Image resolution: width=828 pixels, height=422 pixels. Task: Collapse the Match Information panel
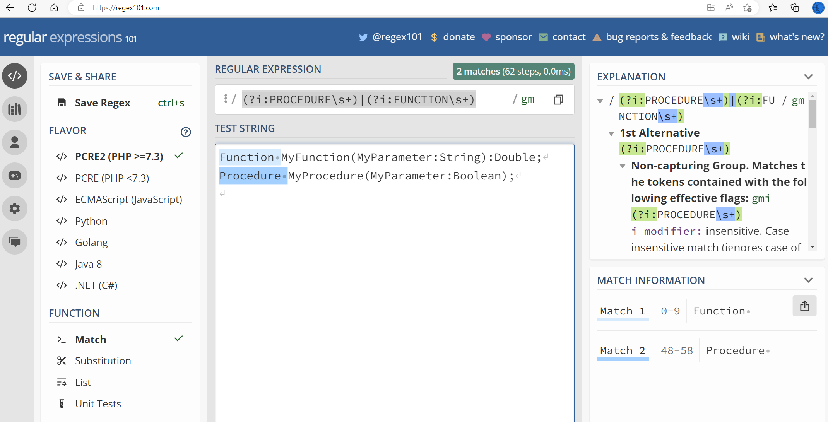pyautogui.click(x=809, y=280)
